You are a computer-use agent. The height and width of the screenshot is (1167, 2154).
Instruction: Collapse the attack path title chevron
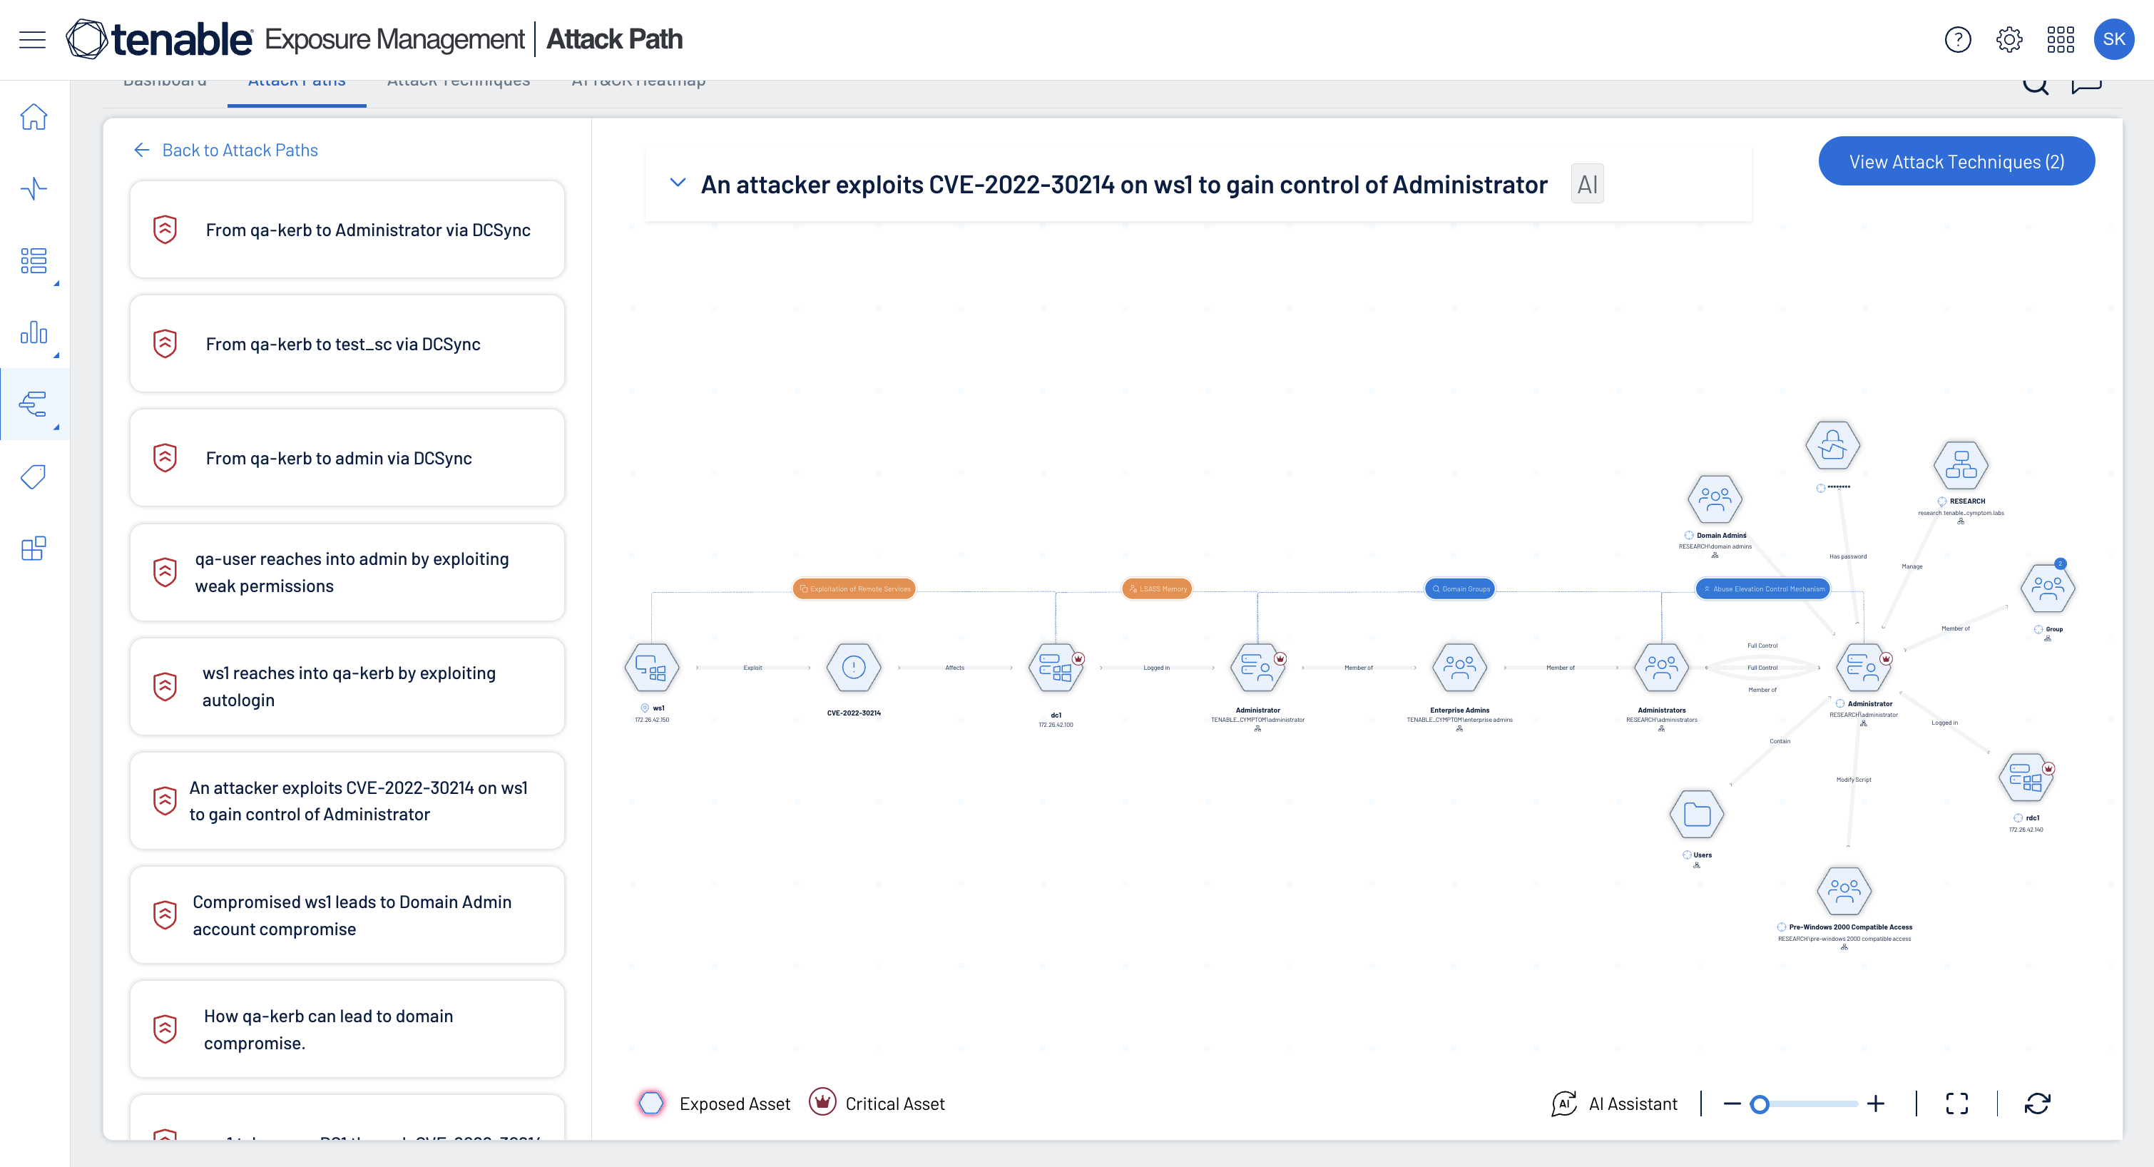tap(678, 183)
